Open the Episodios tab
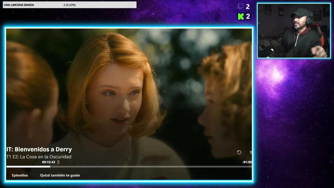This screenshot has height=188, width=334. [20, 175]
